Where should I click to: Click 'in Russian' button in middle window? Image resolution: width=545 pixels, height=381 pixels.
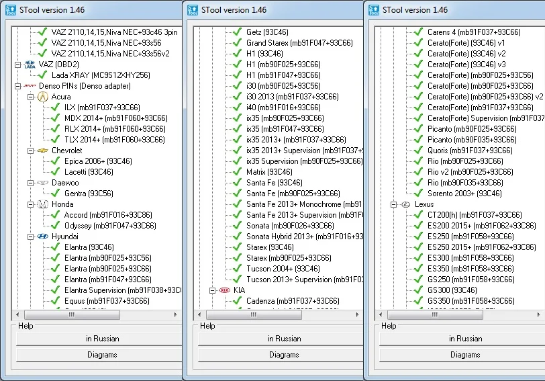(x=281, y=339)
